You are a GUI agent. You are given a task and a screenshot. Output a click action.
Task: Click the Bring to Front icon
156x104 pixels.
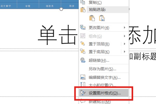pos(83,43)
